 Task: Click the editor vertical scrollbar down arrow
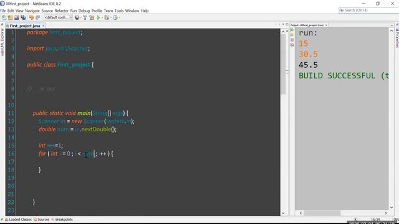283,213
